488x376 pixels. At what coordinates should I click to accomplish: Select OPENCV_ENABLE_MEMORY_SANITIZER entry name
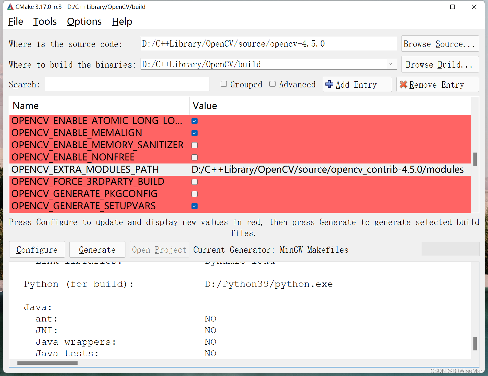coord(97,145)
